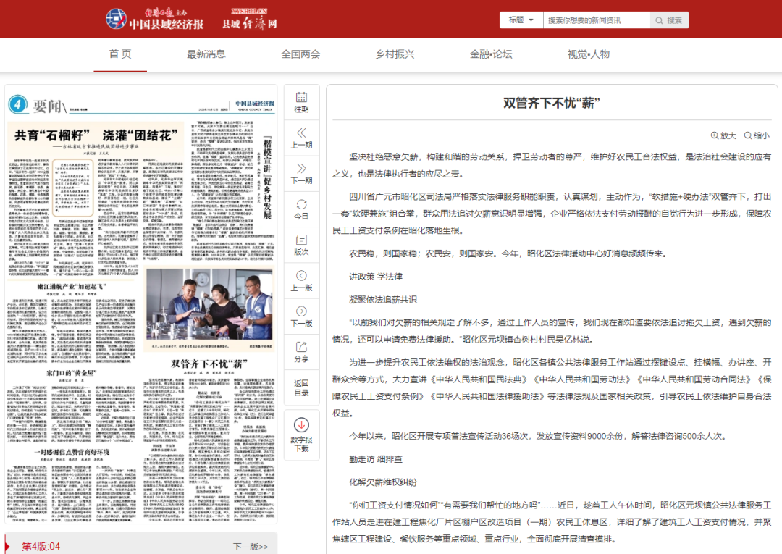Open the 金融•论坛 menu item
The height and width of the screenshot is (554, 782).
(x=491, y=54)
